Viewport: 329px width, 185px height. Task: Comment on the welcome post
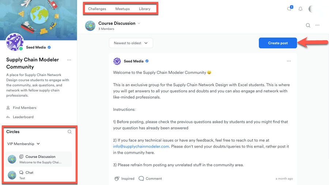coord(150,178)
